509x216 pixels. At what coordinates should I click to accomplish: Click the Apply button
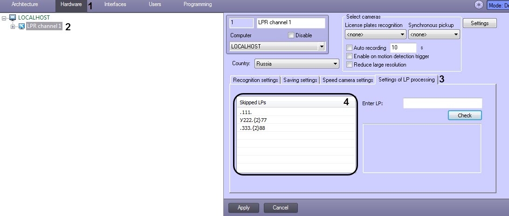click(243, 208)
